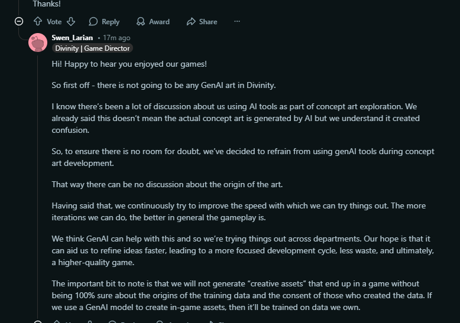Open Swen_Larian's avatar
The width and height of the screenshot is (460, 323).
38,43
